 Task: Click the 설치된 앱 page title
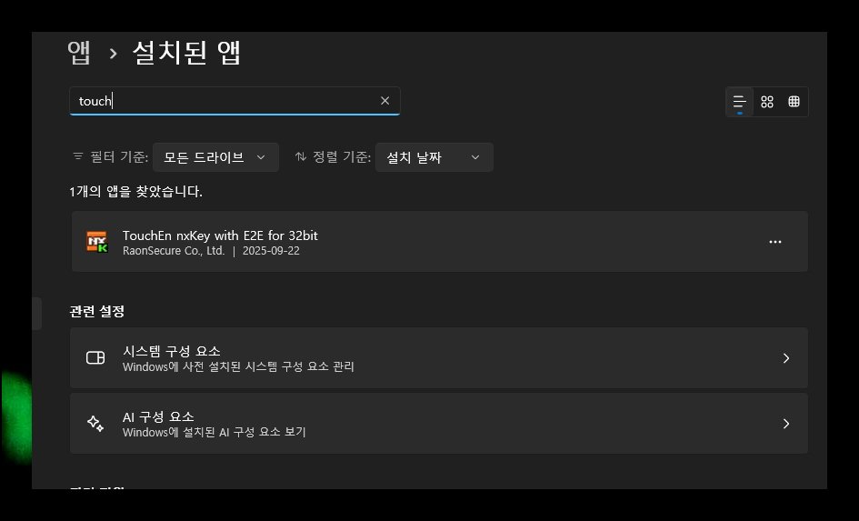point(186,53)
